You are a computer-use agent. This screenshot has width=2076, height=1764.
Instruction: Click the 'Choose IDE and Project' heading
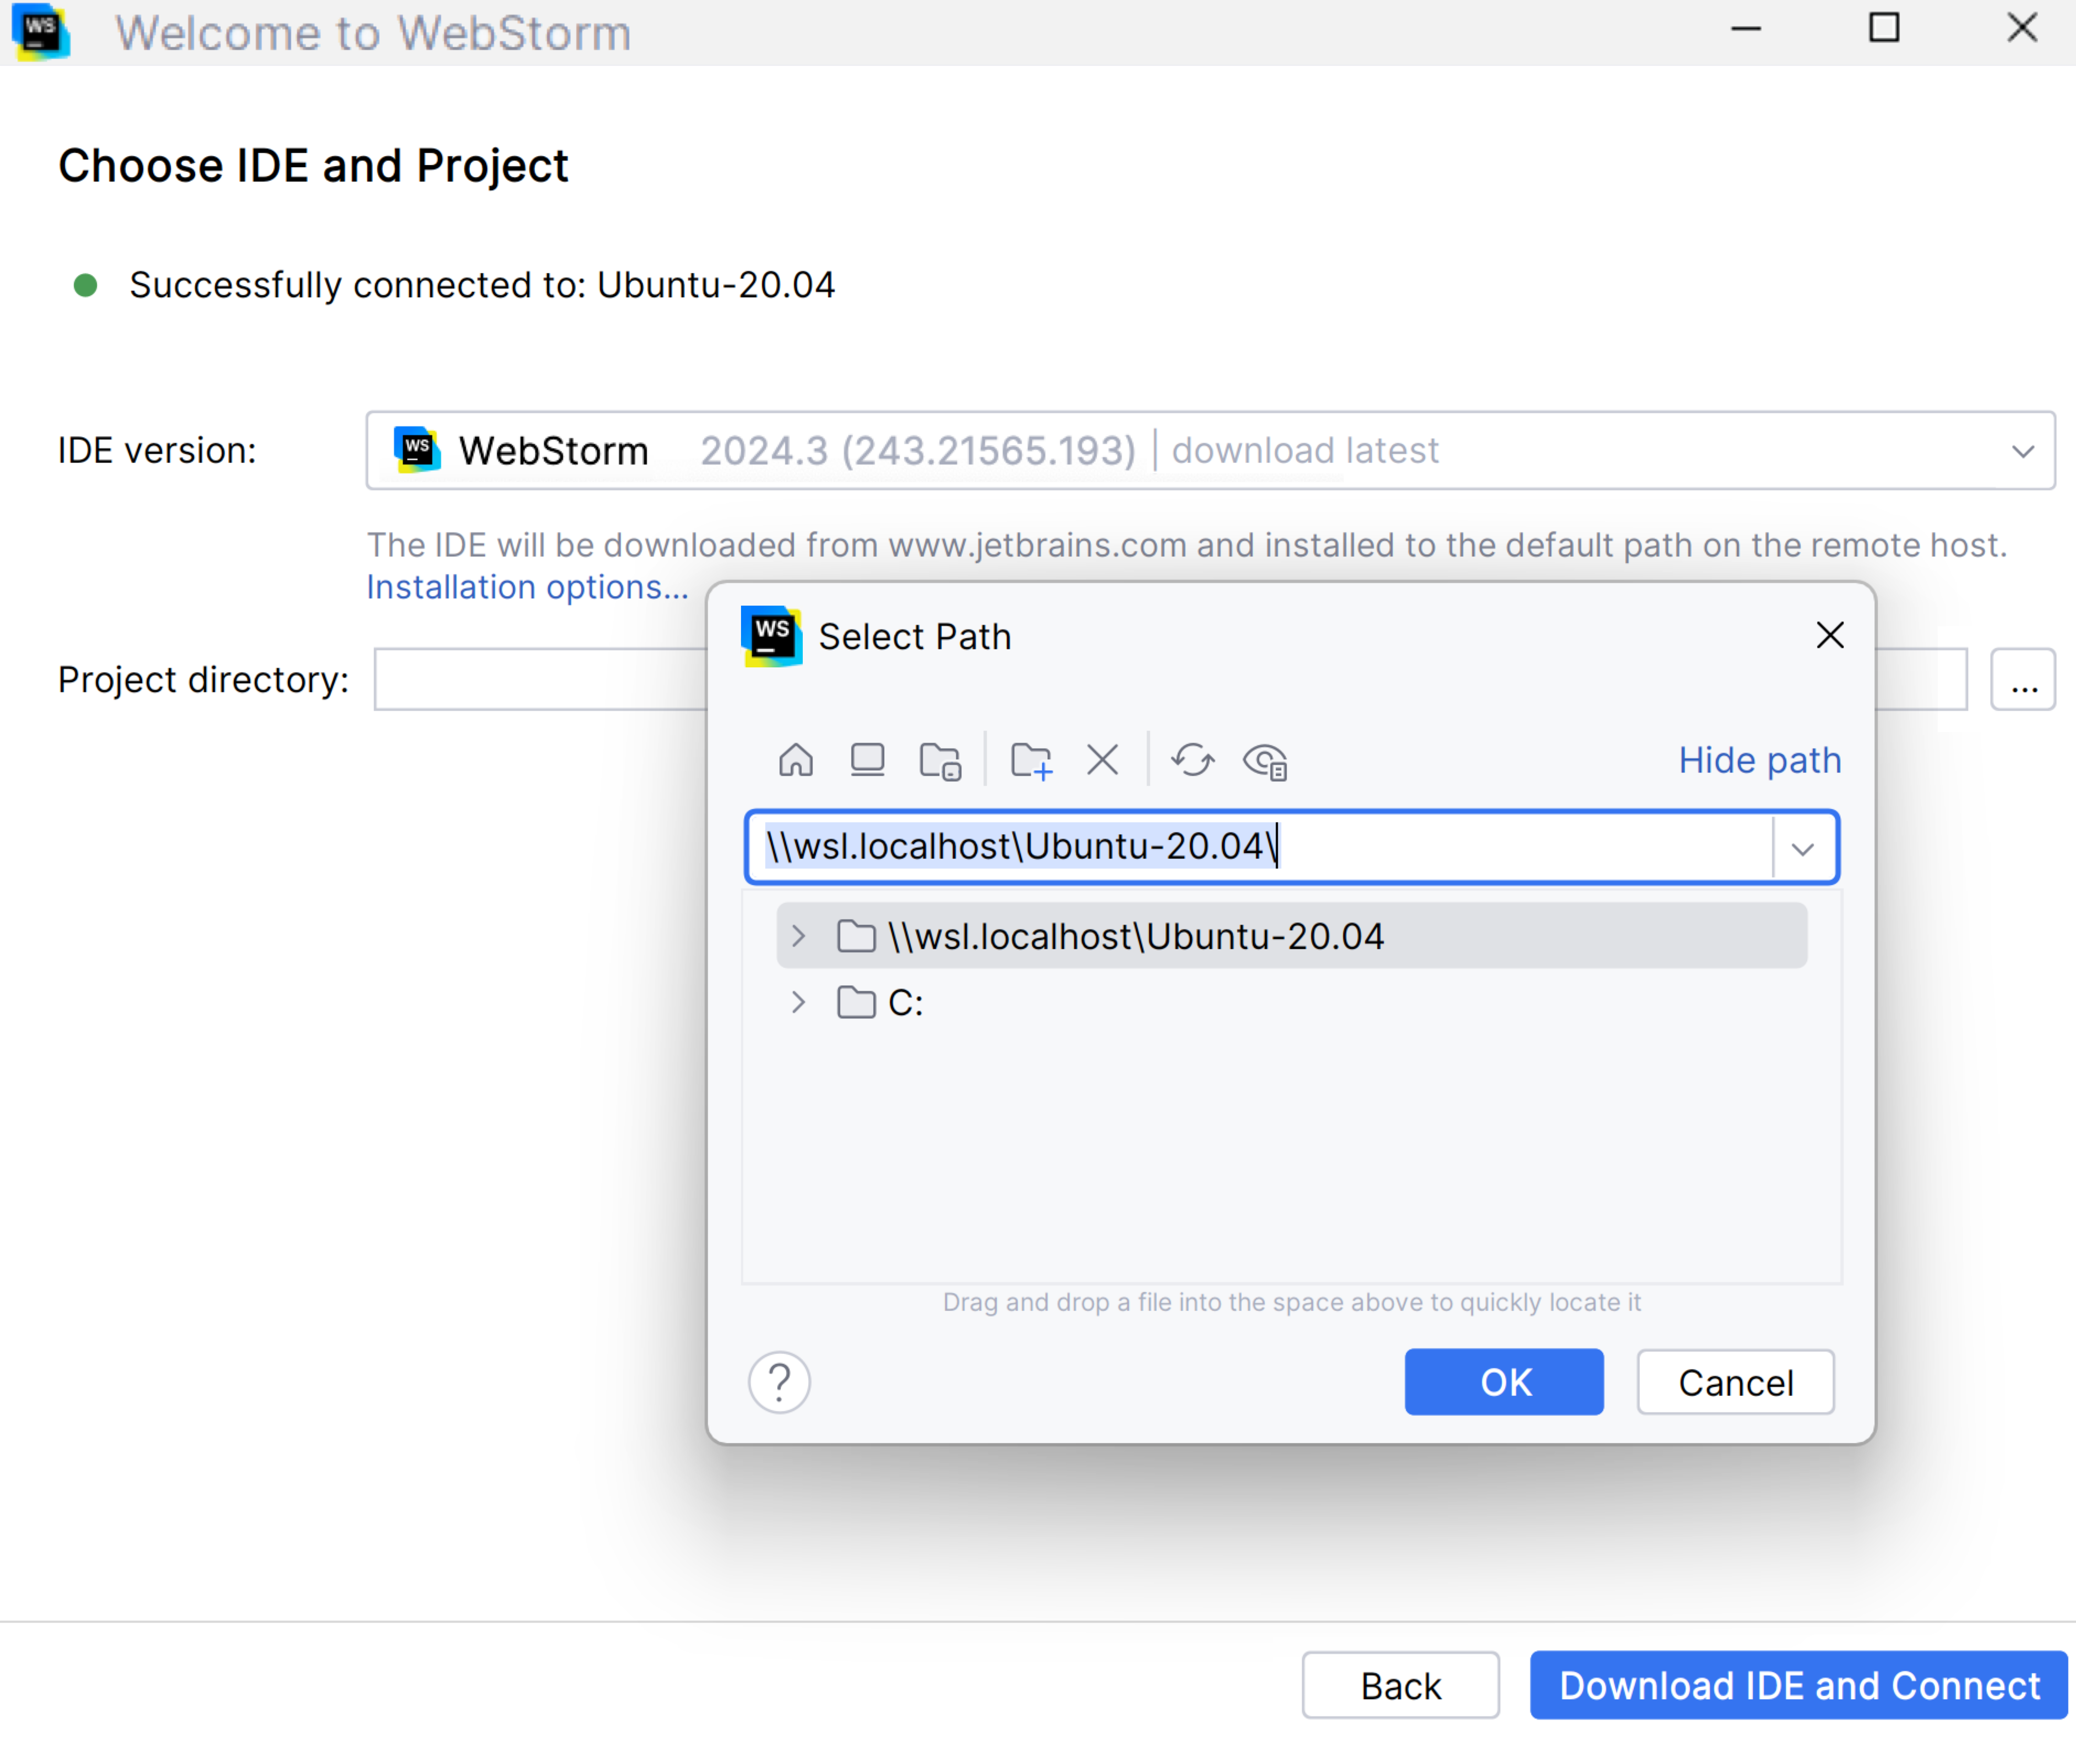coord(313,166)
